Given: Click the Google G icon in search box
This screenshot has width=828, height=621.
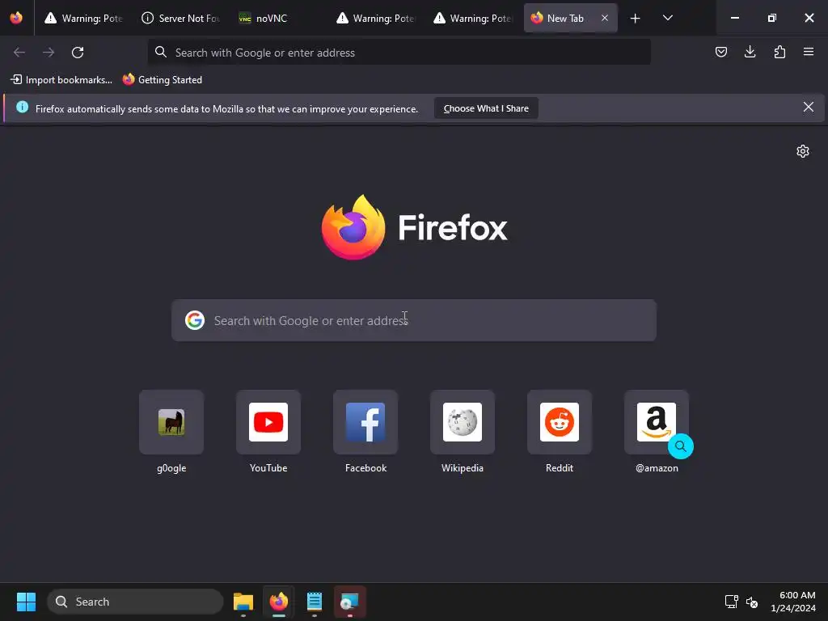Looking at the screenshot, I should coord(195,320).
